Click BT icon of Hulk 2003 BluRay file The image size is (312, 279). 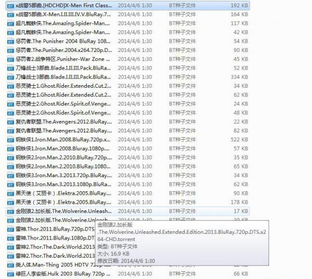(x=10, y=274)
